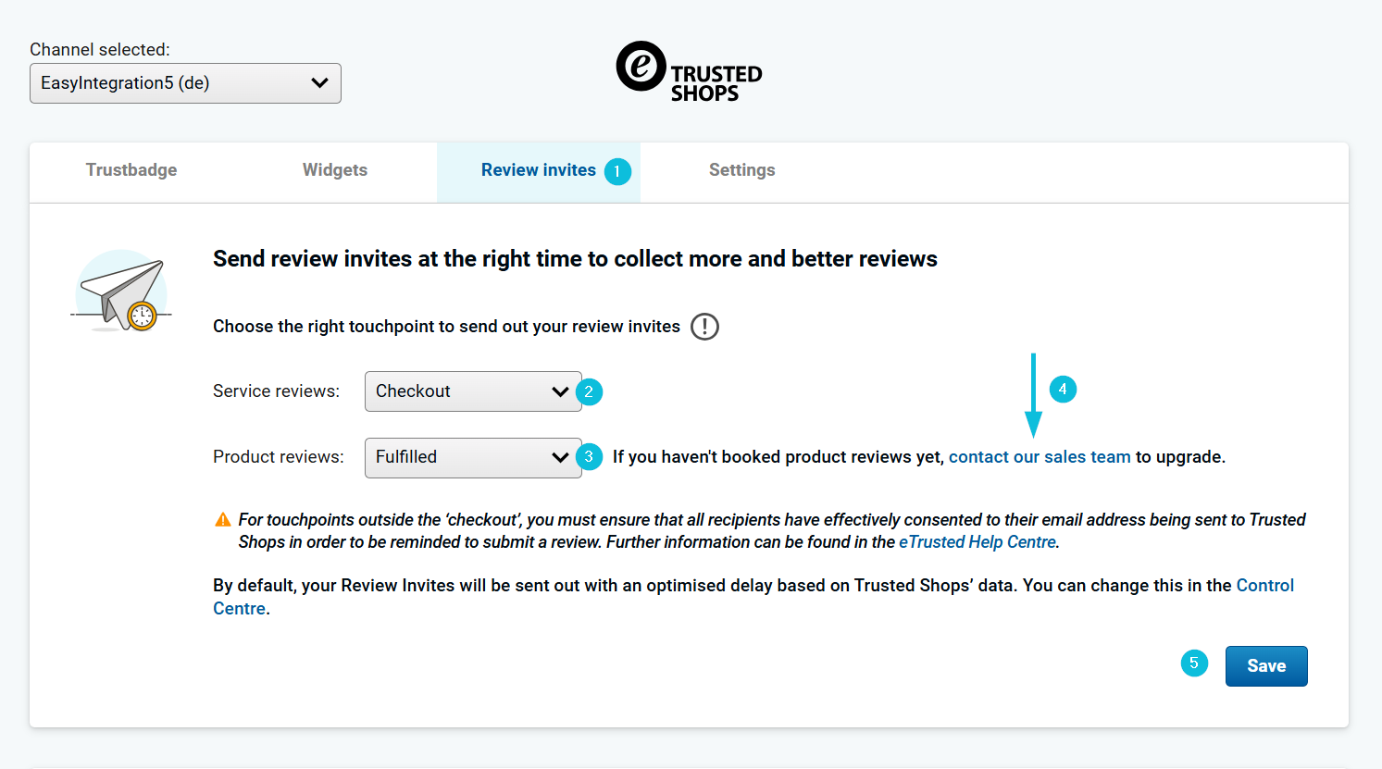Viewport: 1382px width, 769px height.
Task: Open the Channel selected dropdown
Action: [185, 83]
